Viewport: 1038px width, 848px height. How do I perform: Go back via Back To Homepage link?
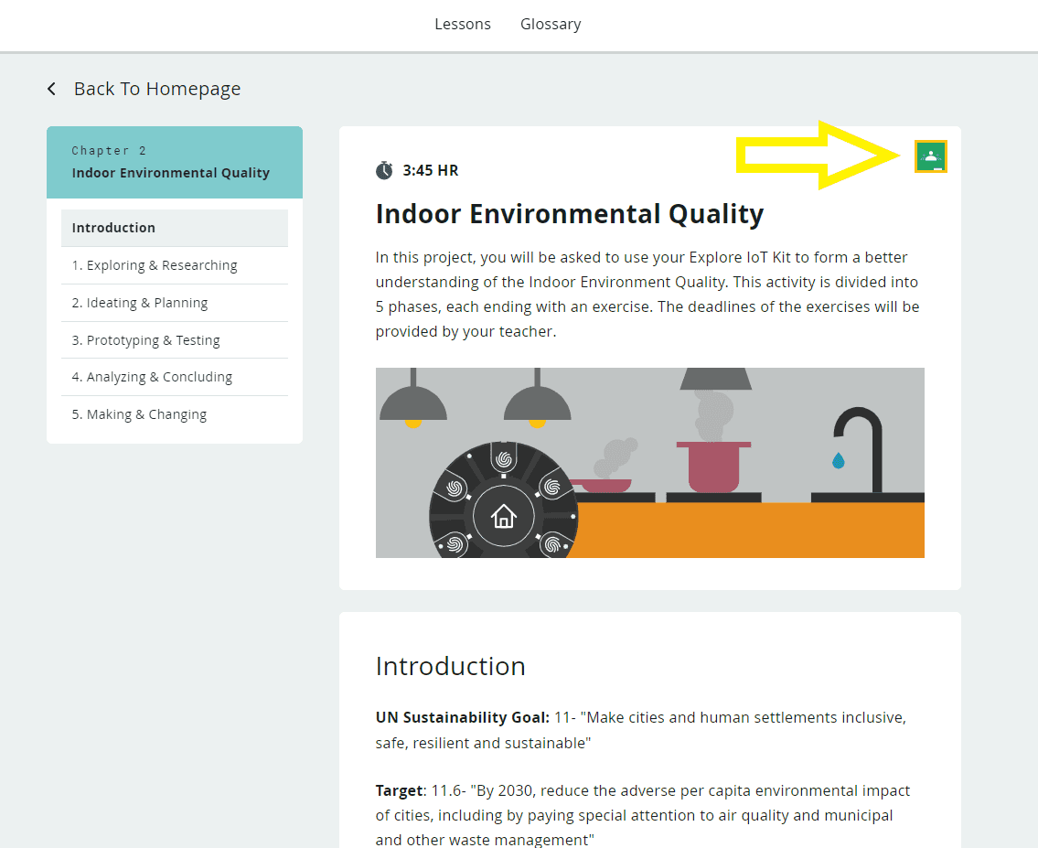click(x=156, y=89)
